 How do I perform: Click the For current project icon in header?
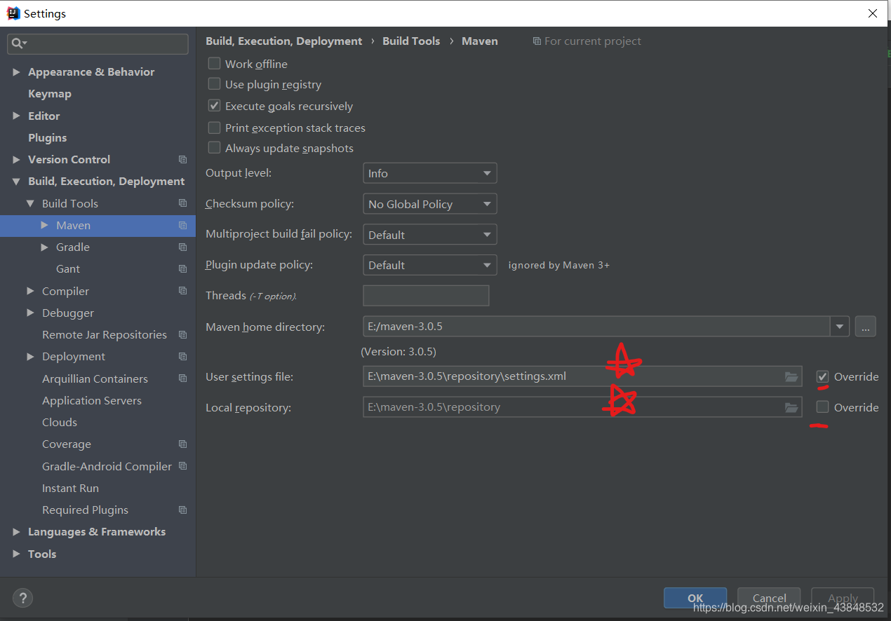coord(537,41)
